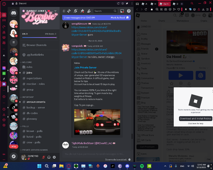Click here for help link

click(196, 124)
